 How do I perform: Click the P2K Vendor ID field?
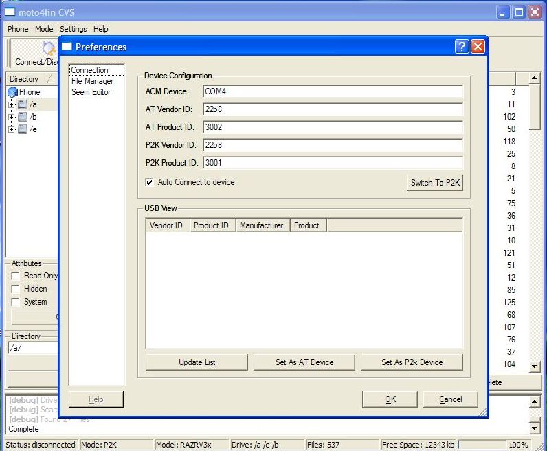tap(333, 145)
